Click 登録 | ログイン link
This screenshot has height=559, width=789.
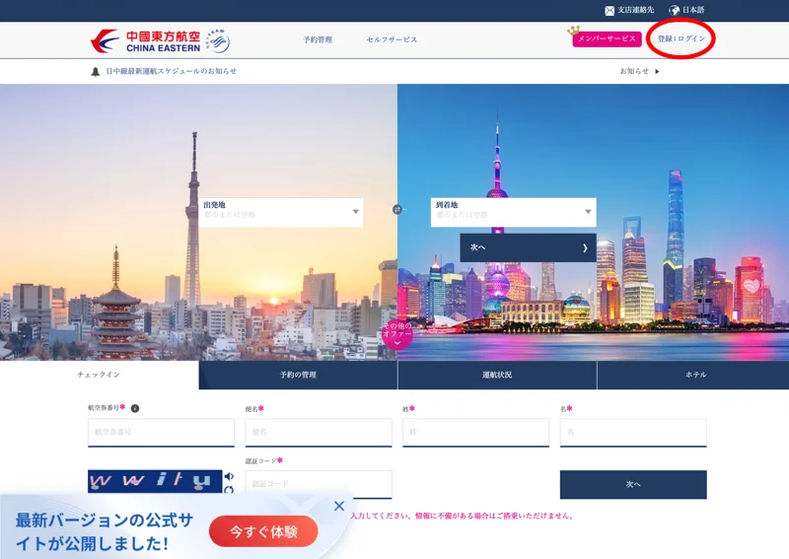pyautogui.click(x=681, y=38)
